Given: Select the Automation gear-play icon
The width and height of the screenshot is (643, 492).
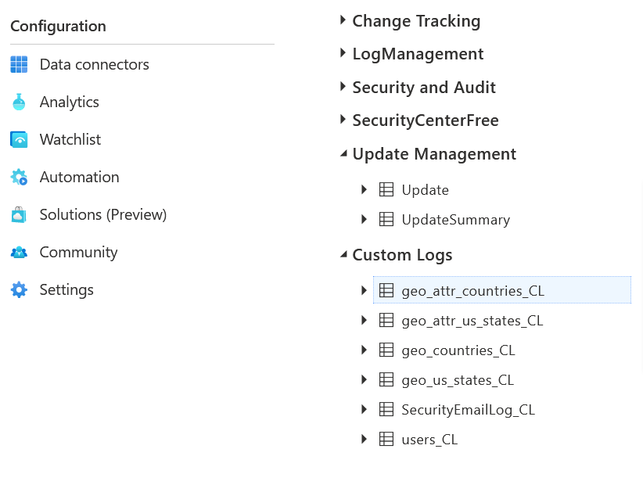Looking at the screenshot, I should coord(19,177).
